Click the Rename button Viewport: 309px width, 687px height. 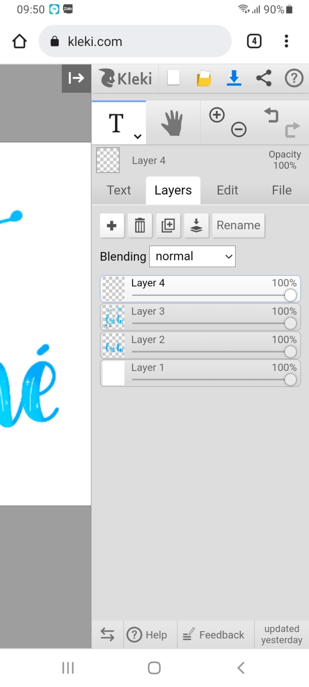pos(238,225)
